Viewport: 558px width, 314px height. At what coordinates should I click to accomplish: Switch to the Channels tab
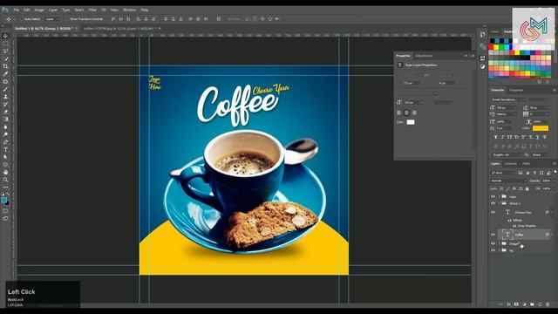click(511, 164)
